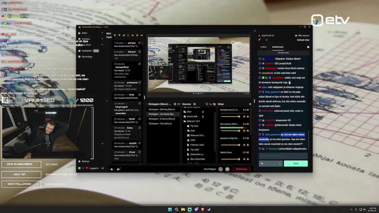Adjust the Media Share volume slider

click(x=230, y=159)
